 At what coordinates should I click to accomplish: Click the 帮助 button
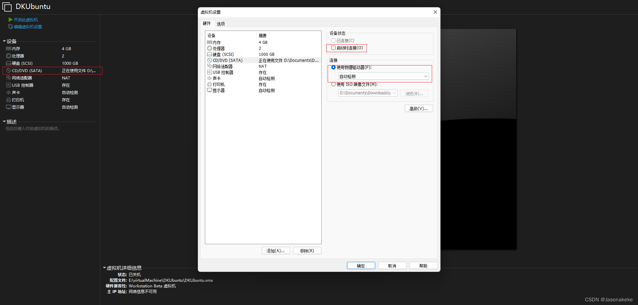click(423, 266)
